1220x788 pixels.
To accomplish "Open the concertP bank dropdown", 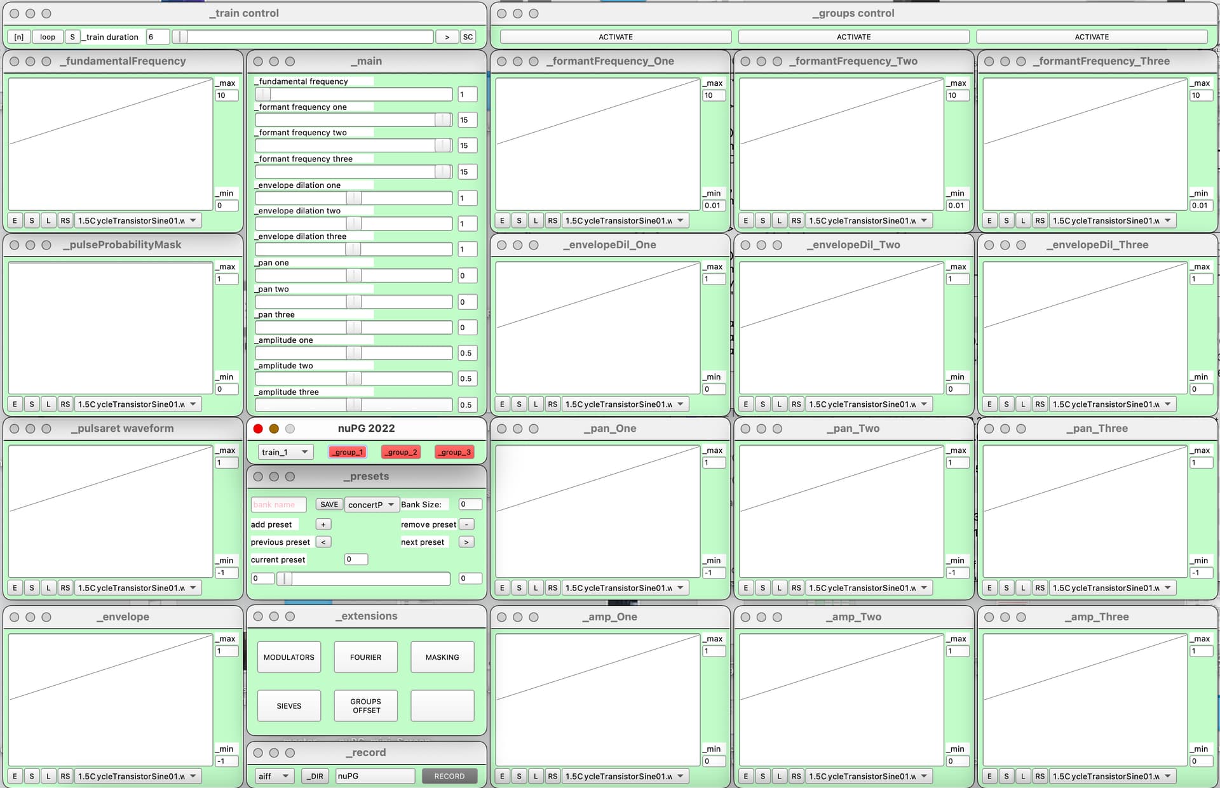I will pos(372,504).
